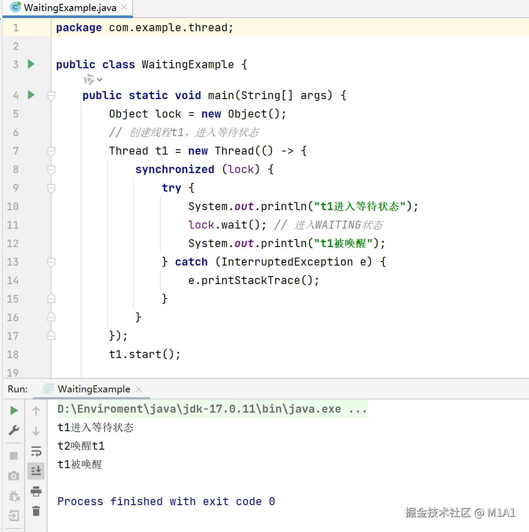Click the console output line 't1进入等待状态'

coord(96,428)
